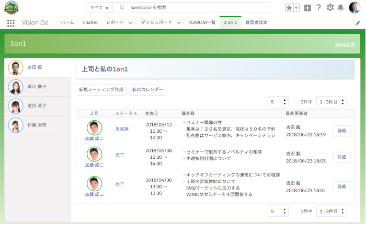The width and height of the screenshot is (366, 244).
Task: Open the bottom page-size 5 dropdown
Action: 278,211
